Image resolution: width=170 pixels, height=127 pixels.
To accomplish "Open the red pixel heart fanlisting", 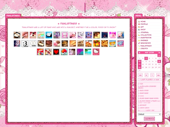I will tap(56, 52).
